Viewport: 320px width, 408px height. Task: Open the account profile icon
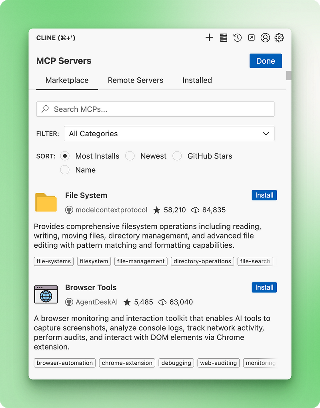pos(265,38)
